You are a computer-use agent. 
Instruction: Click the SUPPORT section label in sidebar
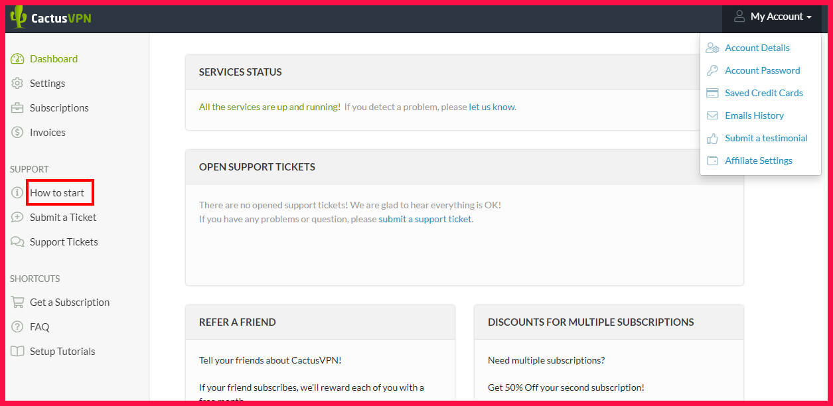[x=29, y=169]
